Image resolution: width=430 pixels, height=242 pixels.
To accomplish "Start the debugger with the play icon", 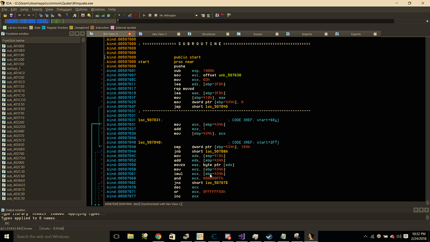I will (x=144, y=15).
